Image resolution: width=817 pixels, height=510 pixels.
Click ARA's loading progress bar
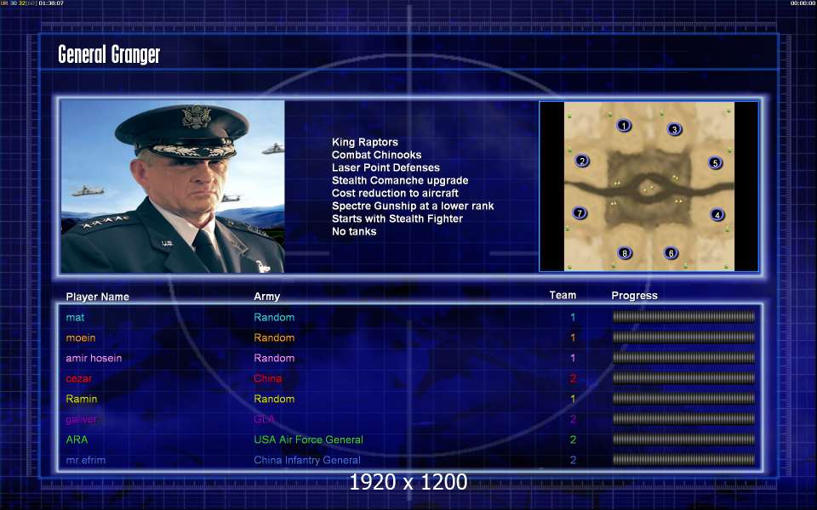tap(683, 439)
